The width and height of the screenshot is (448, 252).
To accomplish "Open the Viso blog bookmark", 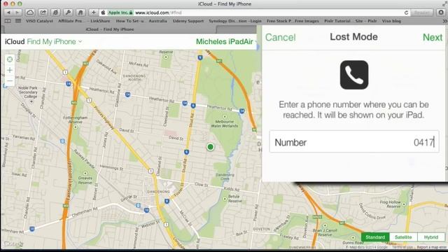I will pyautogui.click(x=391, y=21).
